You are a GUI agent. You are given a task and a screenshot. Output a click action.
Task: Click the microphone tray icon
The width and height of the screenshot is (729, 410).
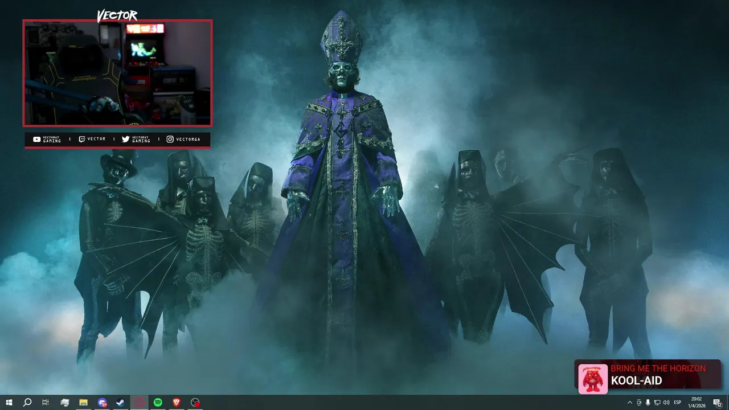[x=648, y=403]
